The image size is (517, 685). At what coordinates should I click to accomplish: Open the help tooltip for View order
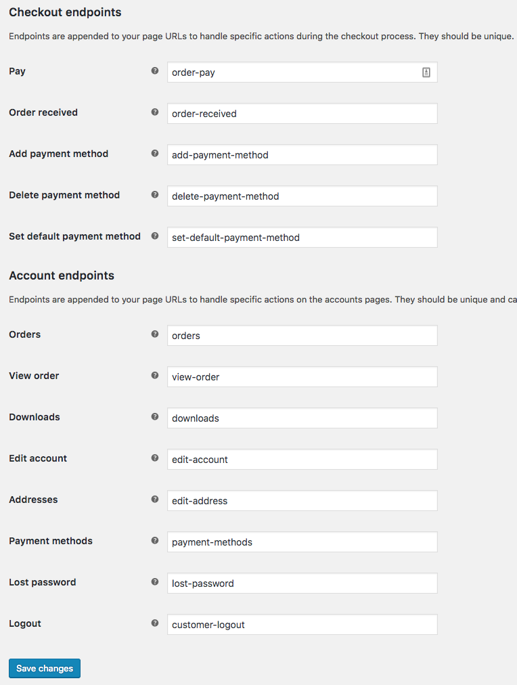pyautogui.click(x=155, y=376)
